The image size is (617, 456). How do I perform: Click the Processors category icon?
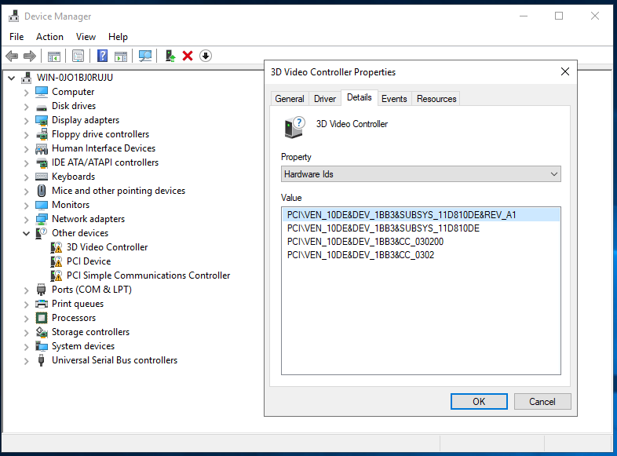42,318
